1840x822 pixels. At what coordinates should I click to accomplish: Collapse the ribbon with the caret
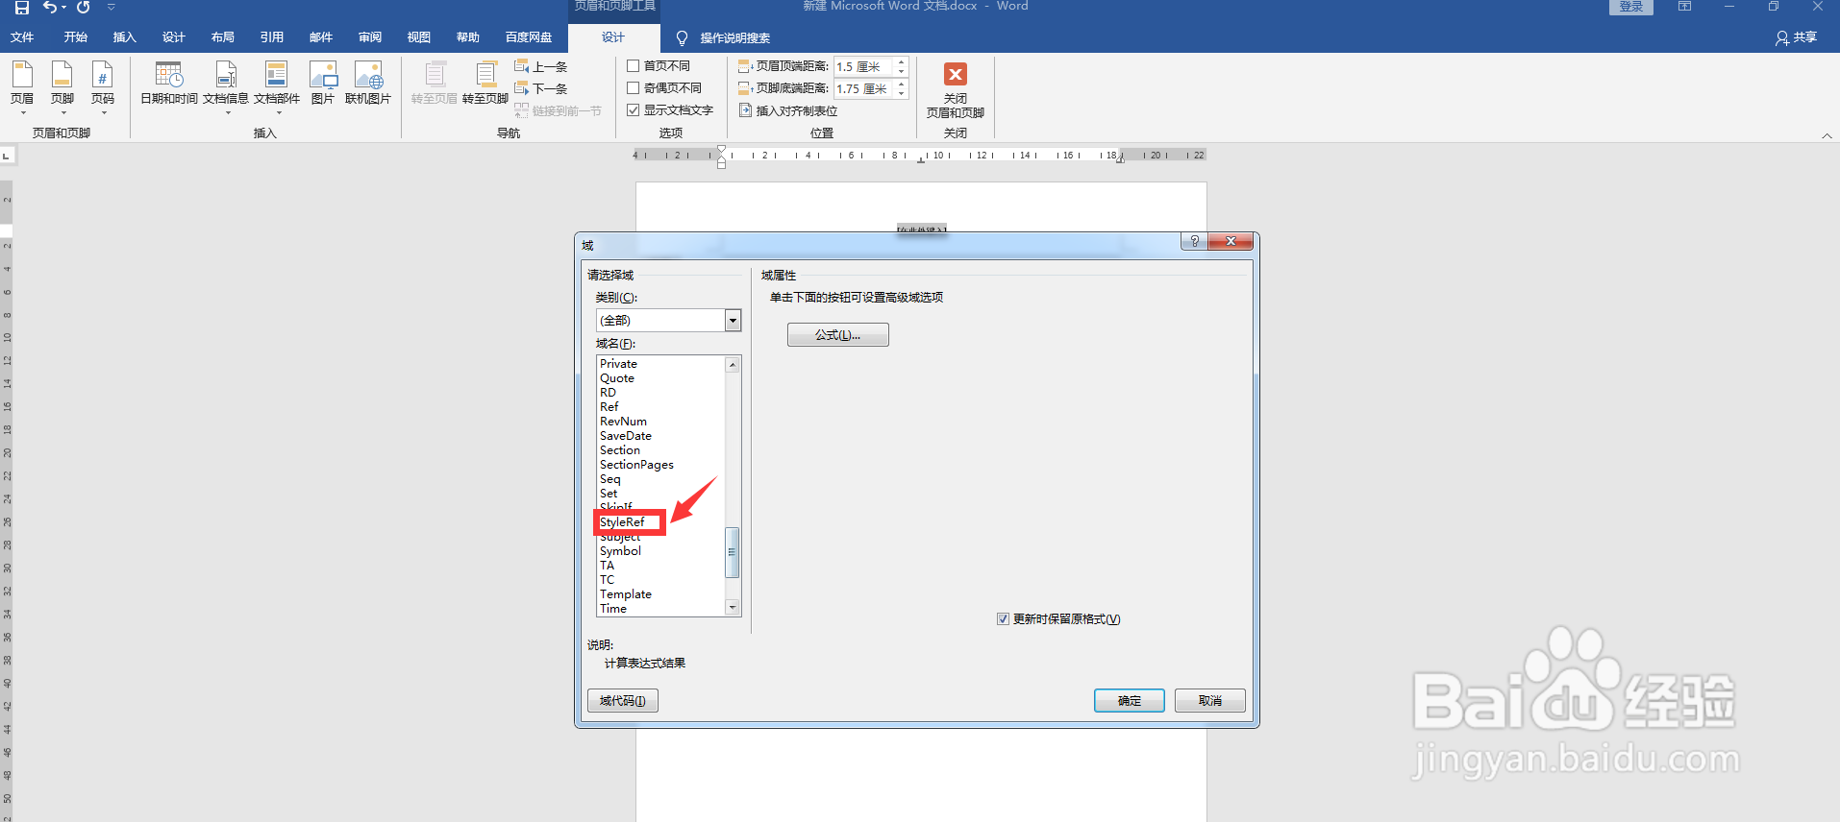point(1827,136)
